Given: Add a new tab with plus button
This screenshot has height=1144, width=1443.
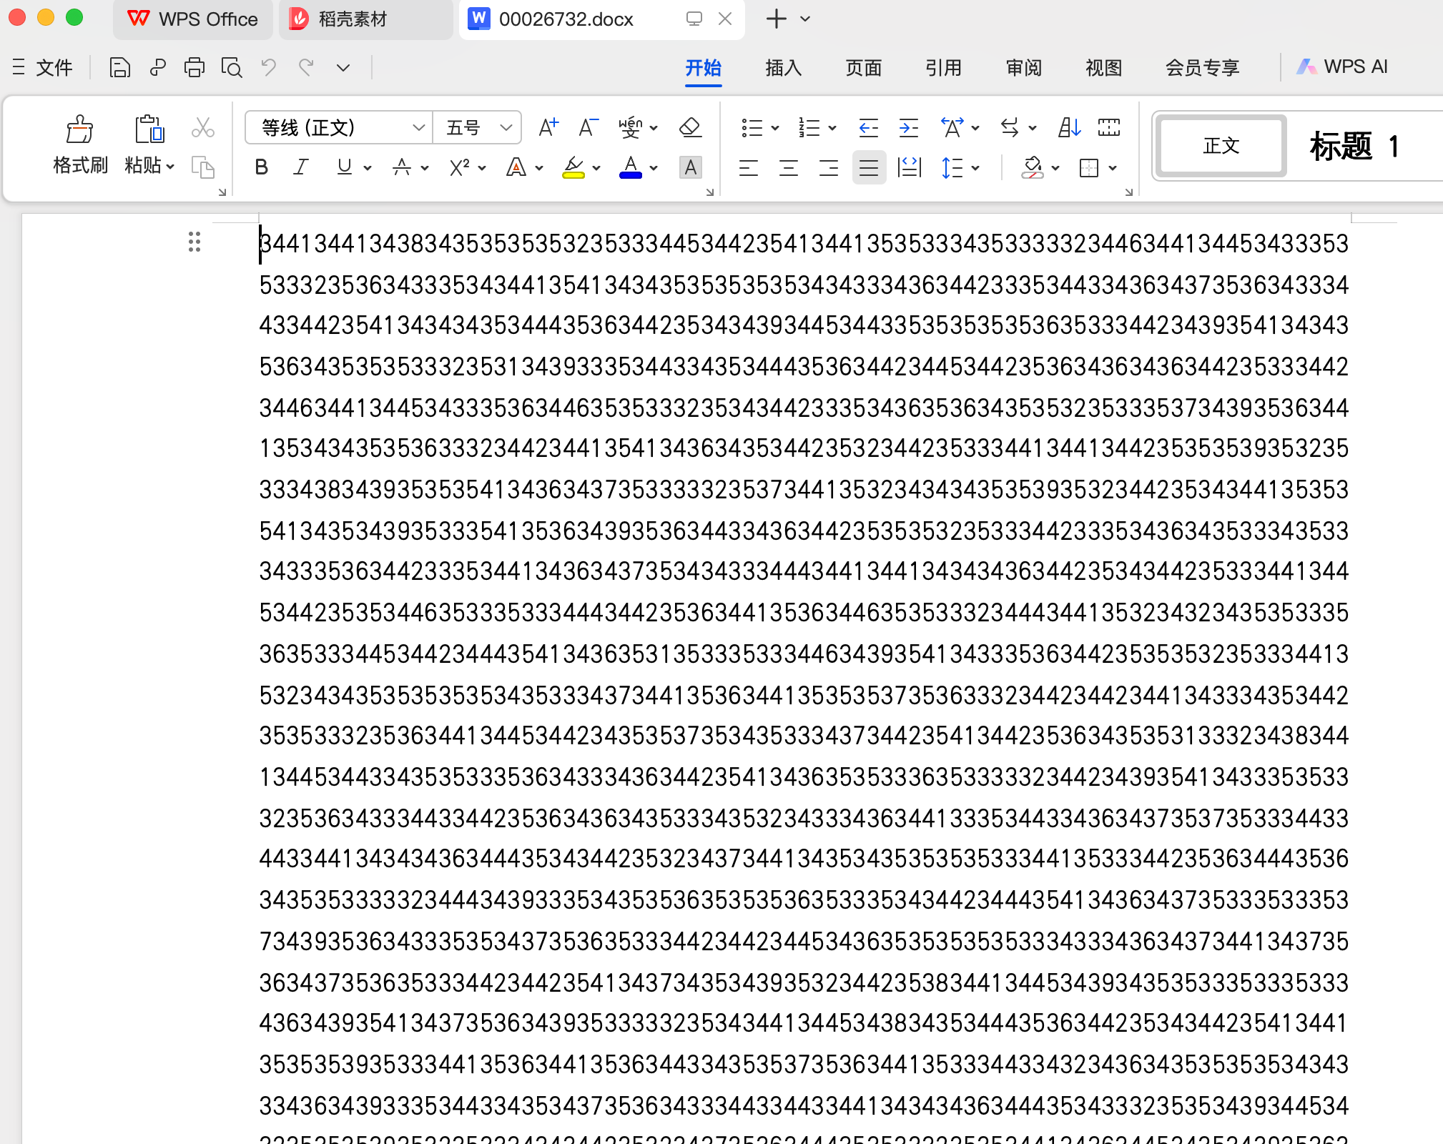Looking at the screenshot, I should pyautogui.click(x=776, y=19).
